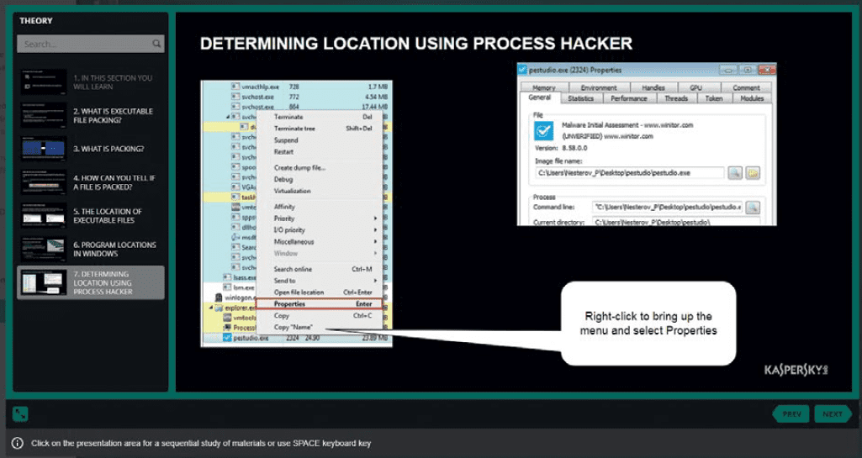Click the info icon in the bottom hint bar
Screen dimensions: 862x458
[18, 443]
